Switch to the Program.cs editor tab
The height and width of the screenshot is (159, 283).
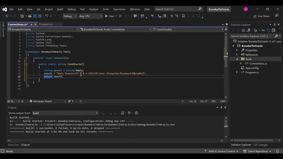tap(46, 24)
